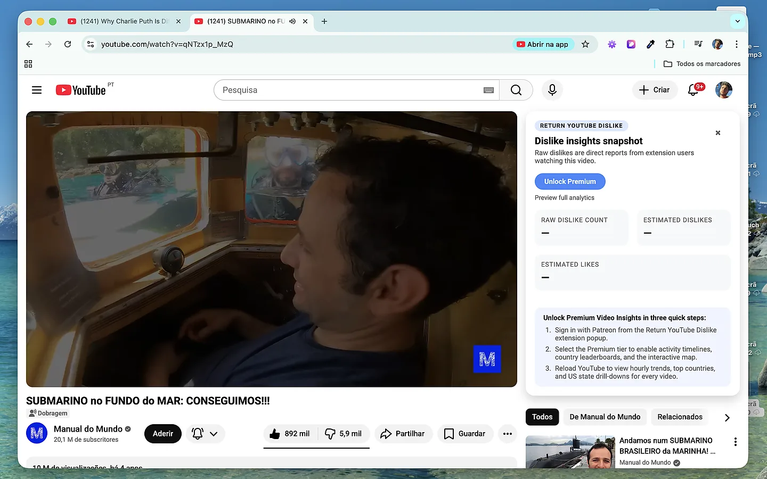Close the SUBMARINO no FUNDO tab
The height and width of the screenshot is (479, 767).
(305, 21)
